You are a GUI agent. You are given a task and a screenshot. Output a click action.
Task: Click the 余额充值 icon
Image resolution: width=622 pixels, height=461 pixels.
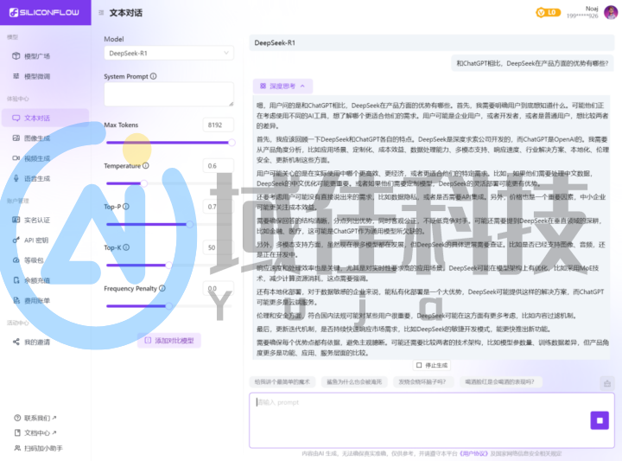[16, 280]
